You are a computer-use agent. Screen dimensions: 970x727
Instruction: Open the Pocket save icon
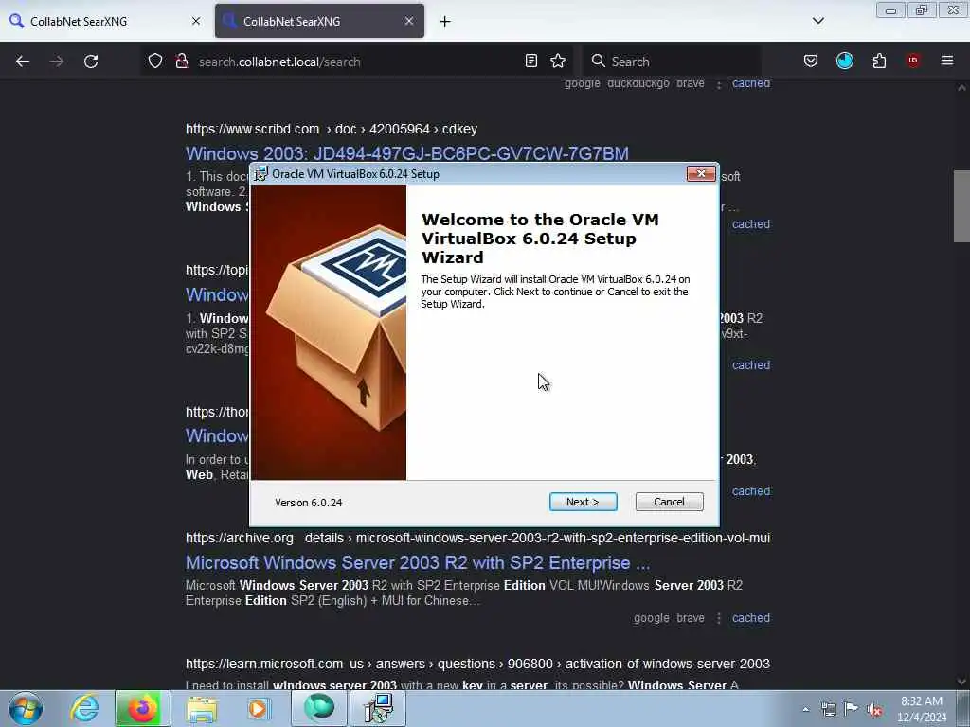click(x=811, y=62)
